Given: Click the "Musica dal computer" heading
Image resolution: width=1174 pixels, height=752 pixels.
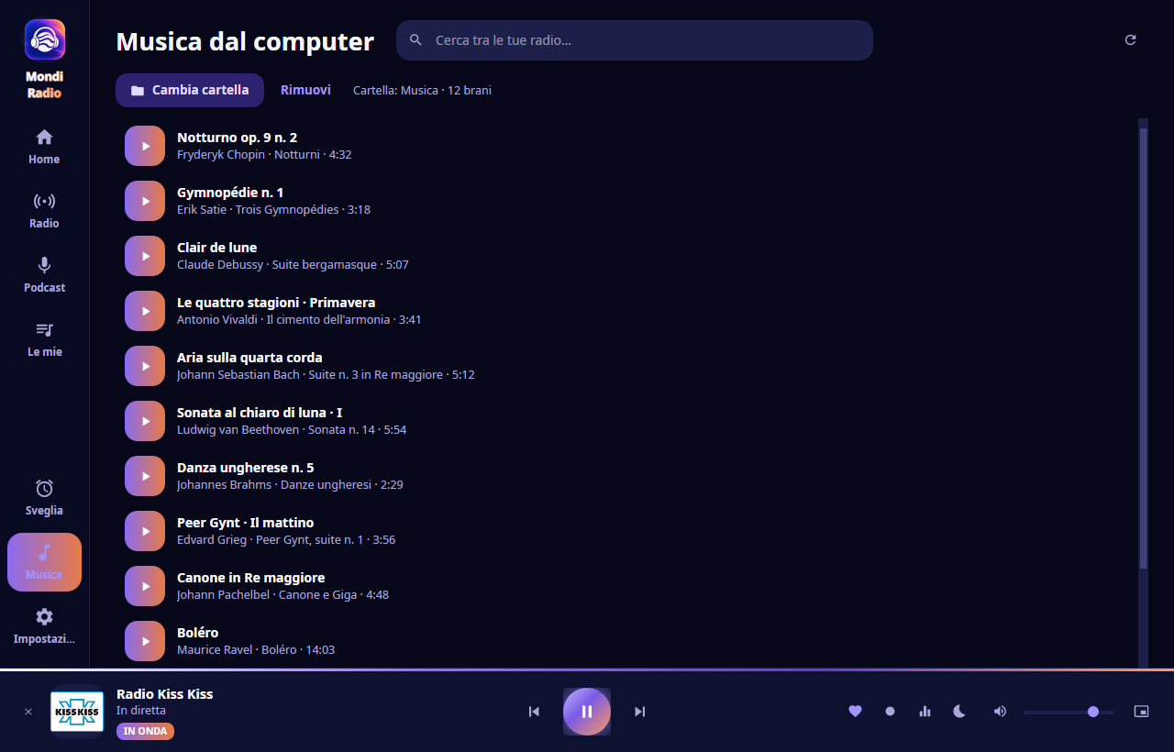Looking at the screenshot, I should point(245,41).
